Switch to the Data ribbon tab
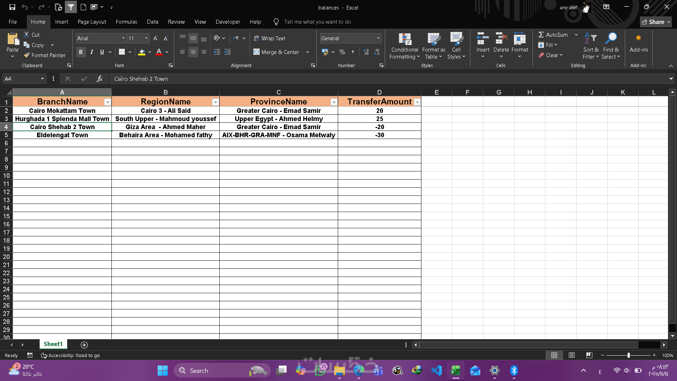Screen dimensions: 677x381 coord(152,22)
